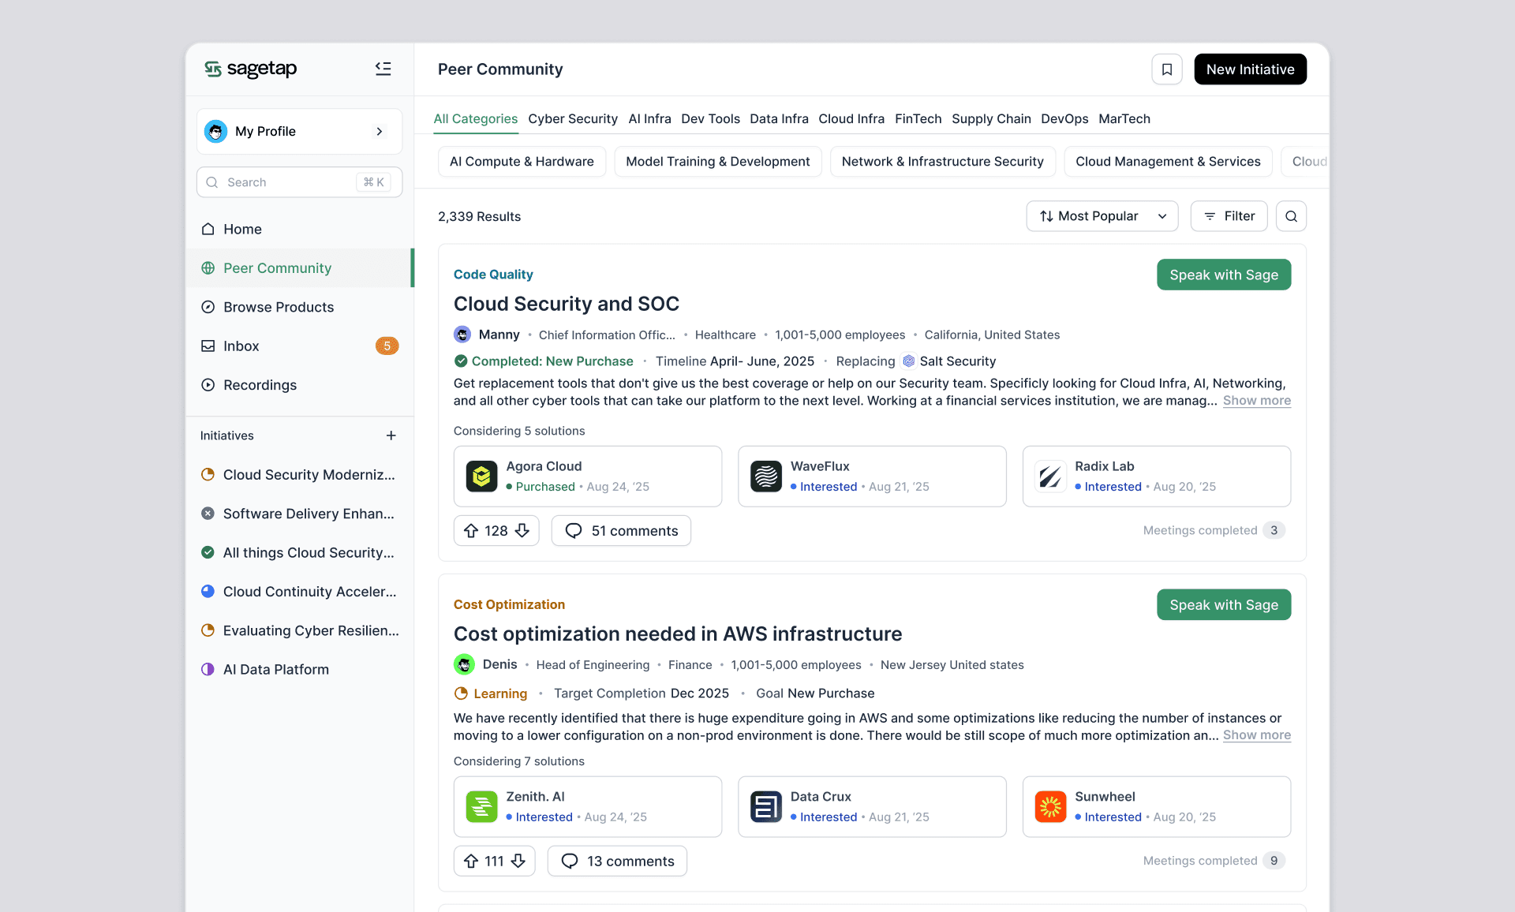Click the New Initiative button
Image resolution: width=1515 pixels, height=912 pixels.
coord(1250,69)
